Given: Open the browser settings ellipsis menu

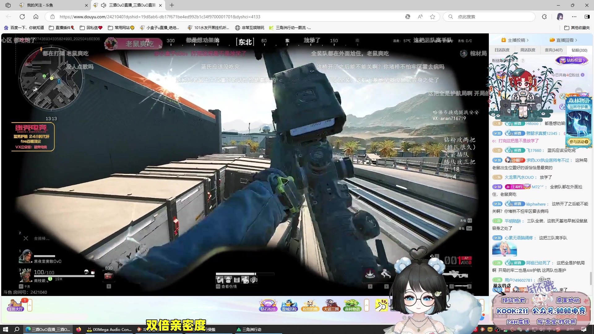Looking at the screenshot, I should point(574,17).
